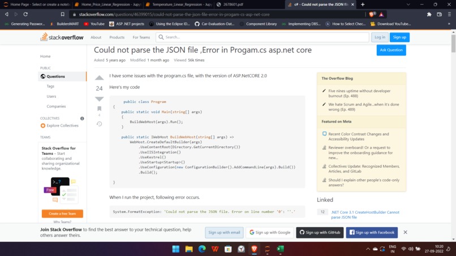
Task: Open linked .NET Core 3.1 CreateHostBuilder question
Action: coord(365,215)
